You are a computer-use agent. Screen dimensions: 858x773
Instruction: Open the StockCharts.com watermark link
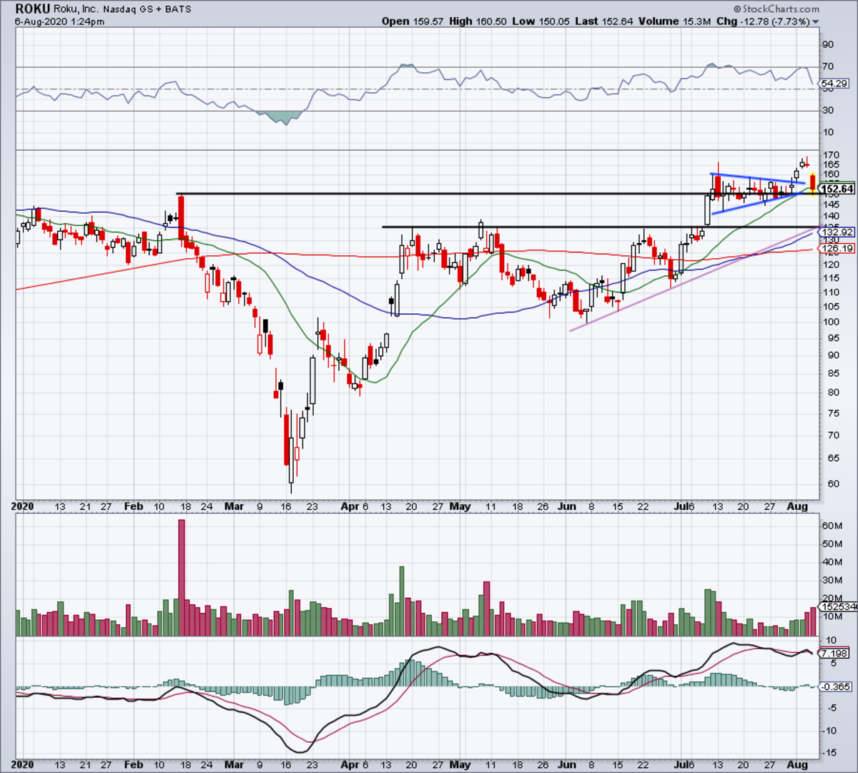[x=779, y=9]
